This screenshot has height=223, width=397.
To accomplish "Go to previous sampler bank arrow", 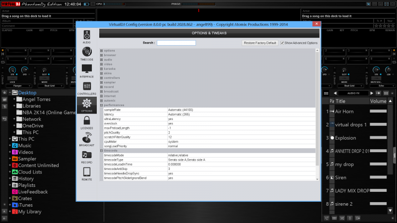I will (x=335, y=93).
